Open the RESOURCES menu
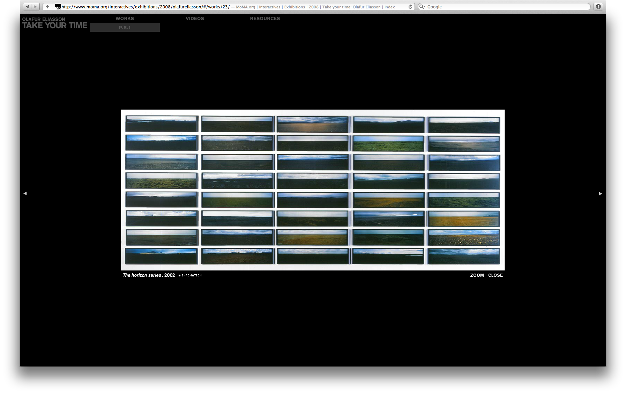Image resolution: width=626 pixels, height=394 pixels. point(265,18)
